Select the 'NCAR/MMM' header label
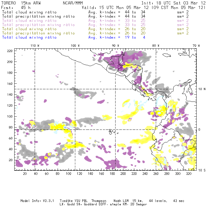 (x=73, y=3)
